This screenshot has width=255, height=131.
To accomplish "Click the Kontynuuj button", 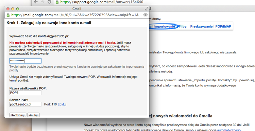I will click(x=18, y=115).
